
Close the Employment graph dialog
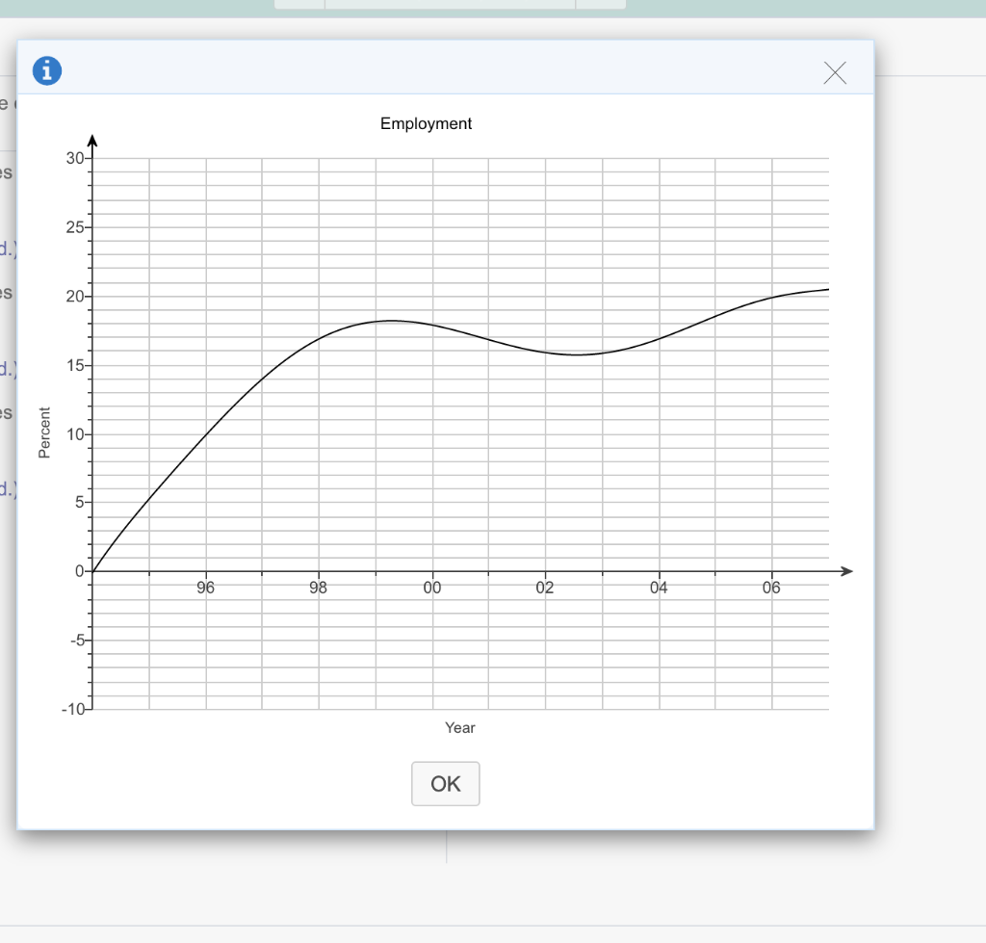coord(834,72)
